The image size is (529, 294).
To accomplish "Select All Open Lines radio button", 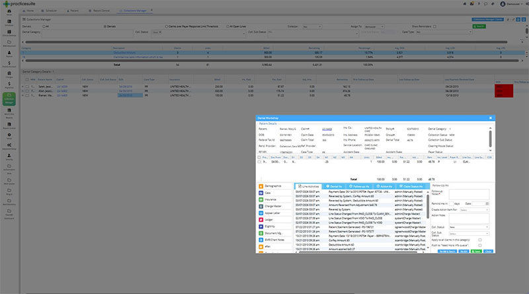I will [227, 26].
